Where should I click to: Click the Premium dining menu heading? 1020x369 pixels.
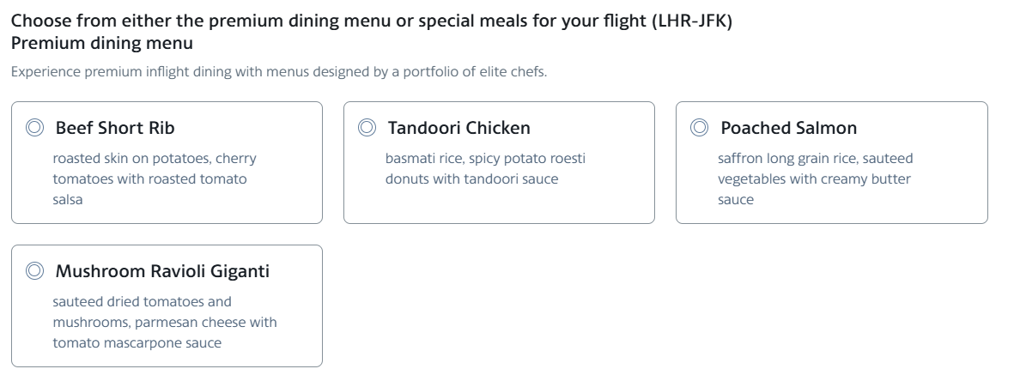102,44
